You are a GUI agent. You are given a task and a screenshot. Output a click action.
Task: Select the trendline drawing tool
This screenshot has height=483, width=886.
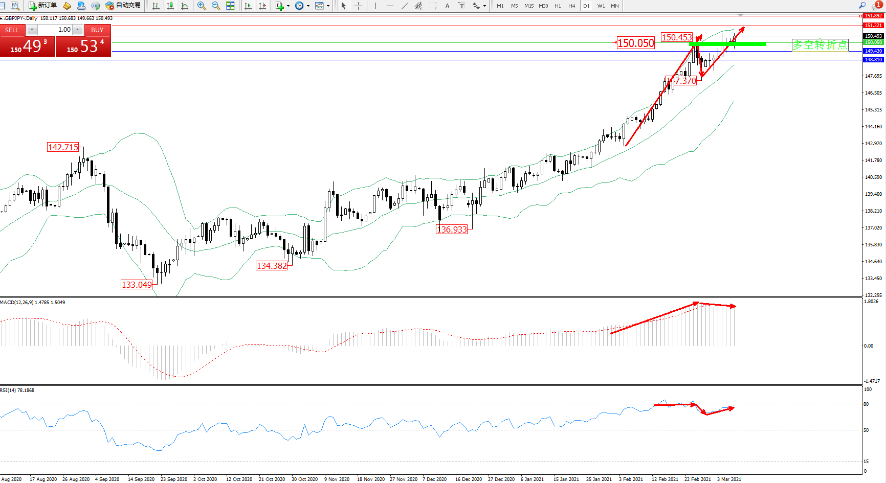405,6
